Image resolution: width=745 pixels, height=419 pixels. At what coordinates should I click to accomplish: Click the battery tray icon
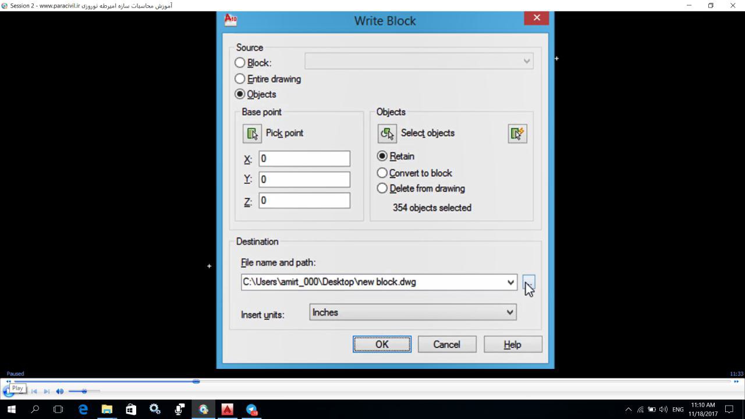tap(652, 410)
